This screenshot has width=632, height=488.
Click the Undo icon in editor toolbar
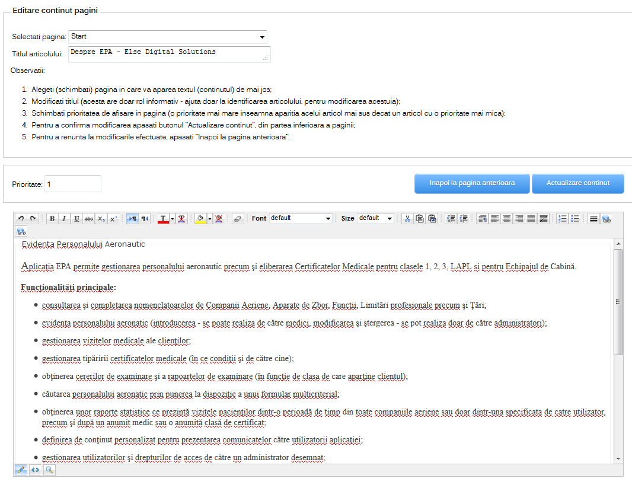pyautogui.click(x=21, y=218)
